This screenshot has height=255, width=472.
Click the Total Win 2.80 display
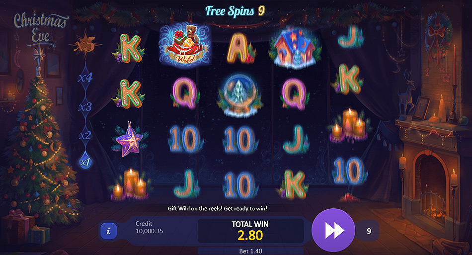click(250, 231)
